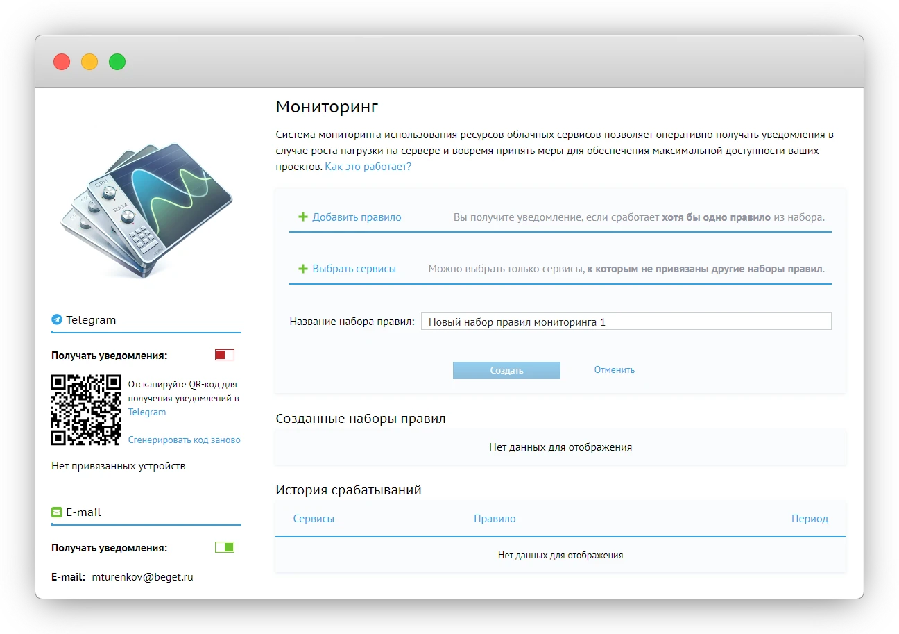Click the Отменить link
899x634 pixels.
tap(614, 370)
